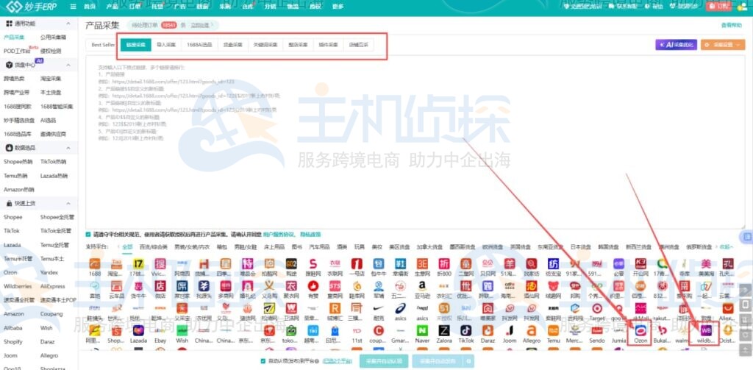The height and width of the screenshot is (370, 753).
Task: Collapse the 数据选品 sidebar section
Action: (68, 148)
